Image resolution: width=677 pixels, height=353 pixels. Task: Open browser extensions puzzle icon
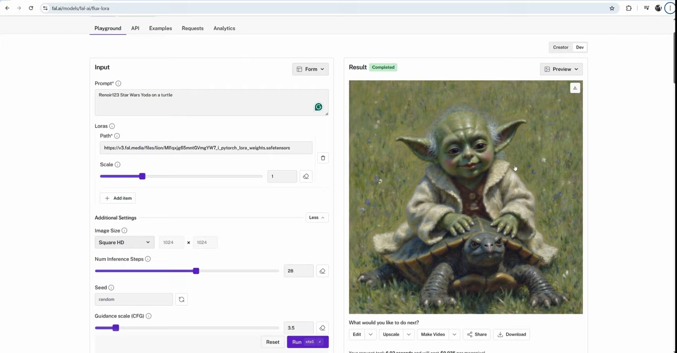(x=629, y=8)
